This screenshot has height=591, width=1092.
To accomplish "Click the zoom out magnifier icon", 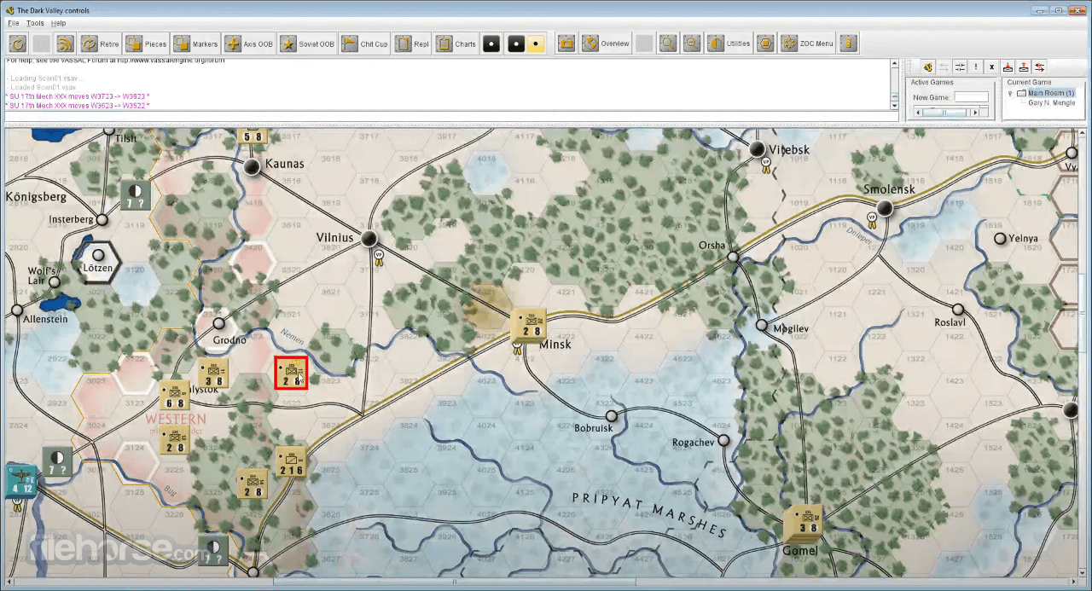I will [692, 43].
